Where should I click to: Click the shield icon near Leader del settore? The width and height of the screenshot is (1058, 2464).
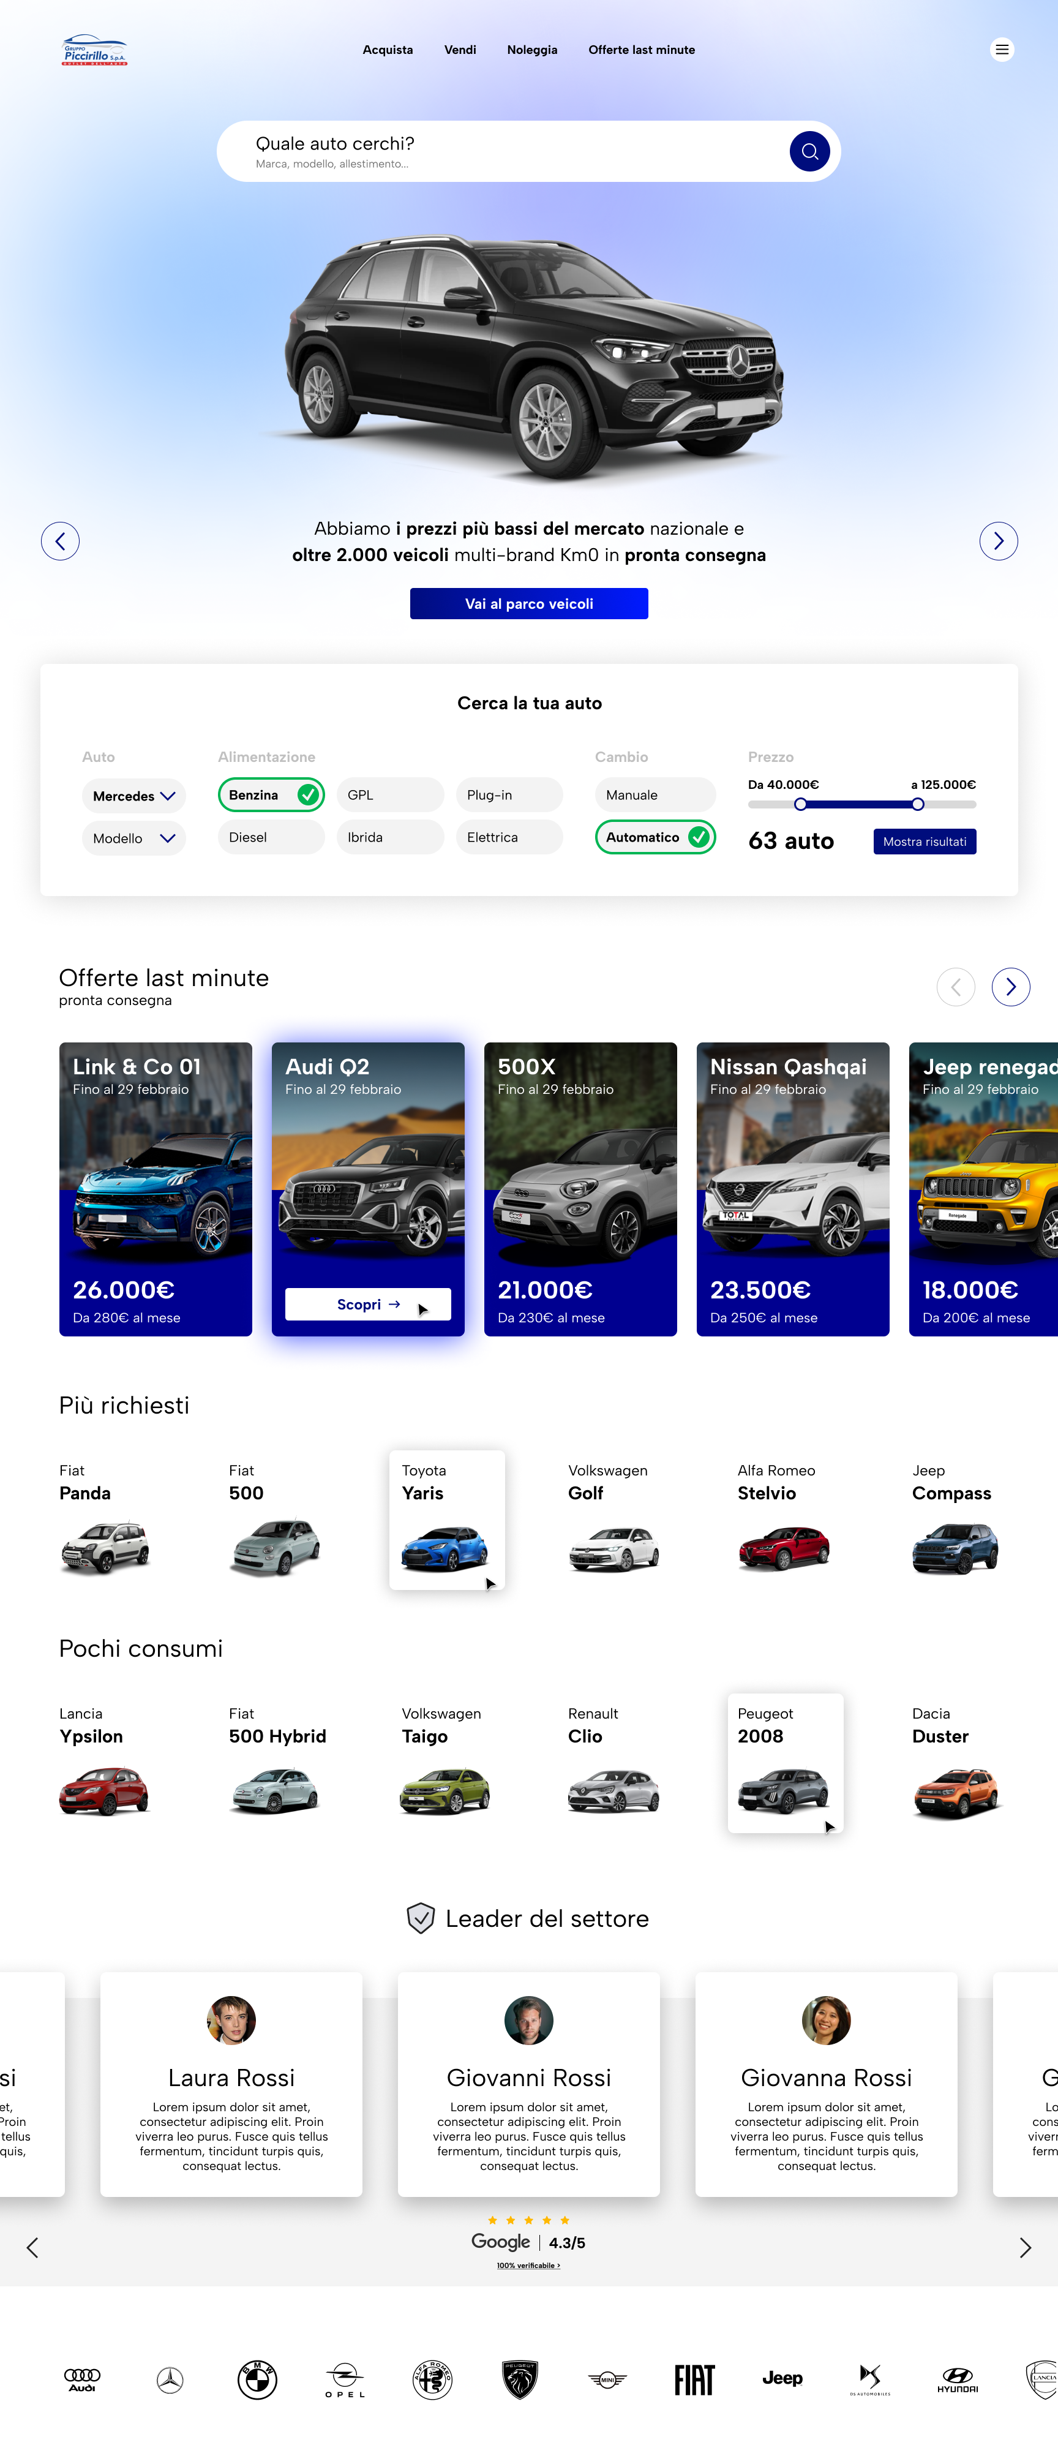pos(421,1918)
